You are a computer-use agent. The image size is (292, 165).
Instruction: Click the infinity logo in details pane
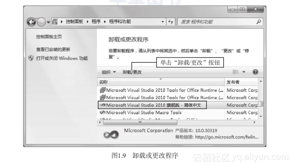click(x=111, y=135)
